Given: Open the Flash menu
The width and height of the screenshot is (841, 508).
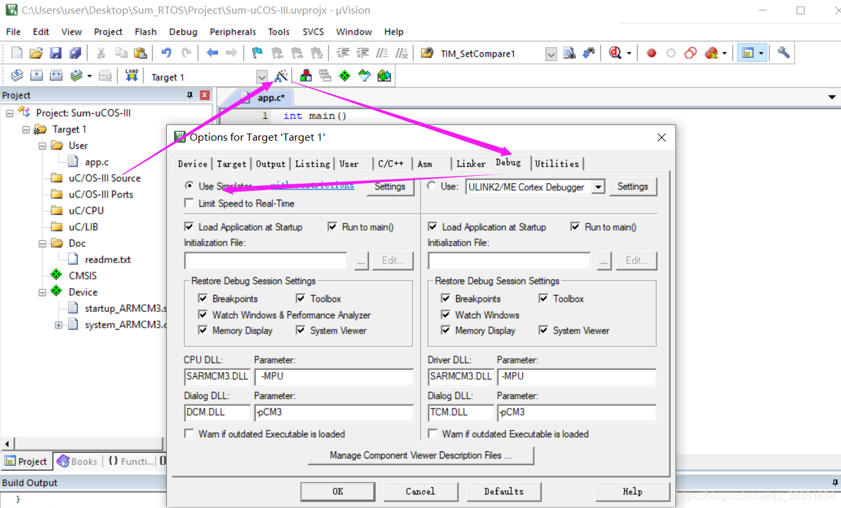Looking at the screenshot, I should (x=145, y=31).
